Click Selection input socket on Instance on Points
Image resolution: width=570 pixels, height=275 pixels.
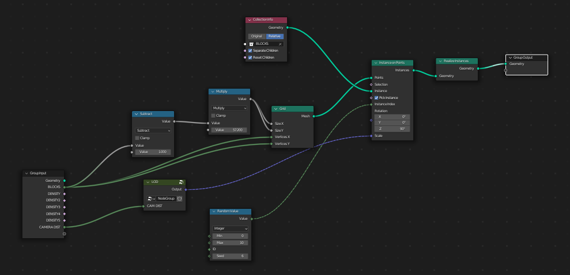pyautogui.click(x=371, y=85)
